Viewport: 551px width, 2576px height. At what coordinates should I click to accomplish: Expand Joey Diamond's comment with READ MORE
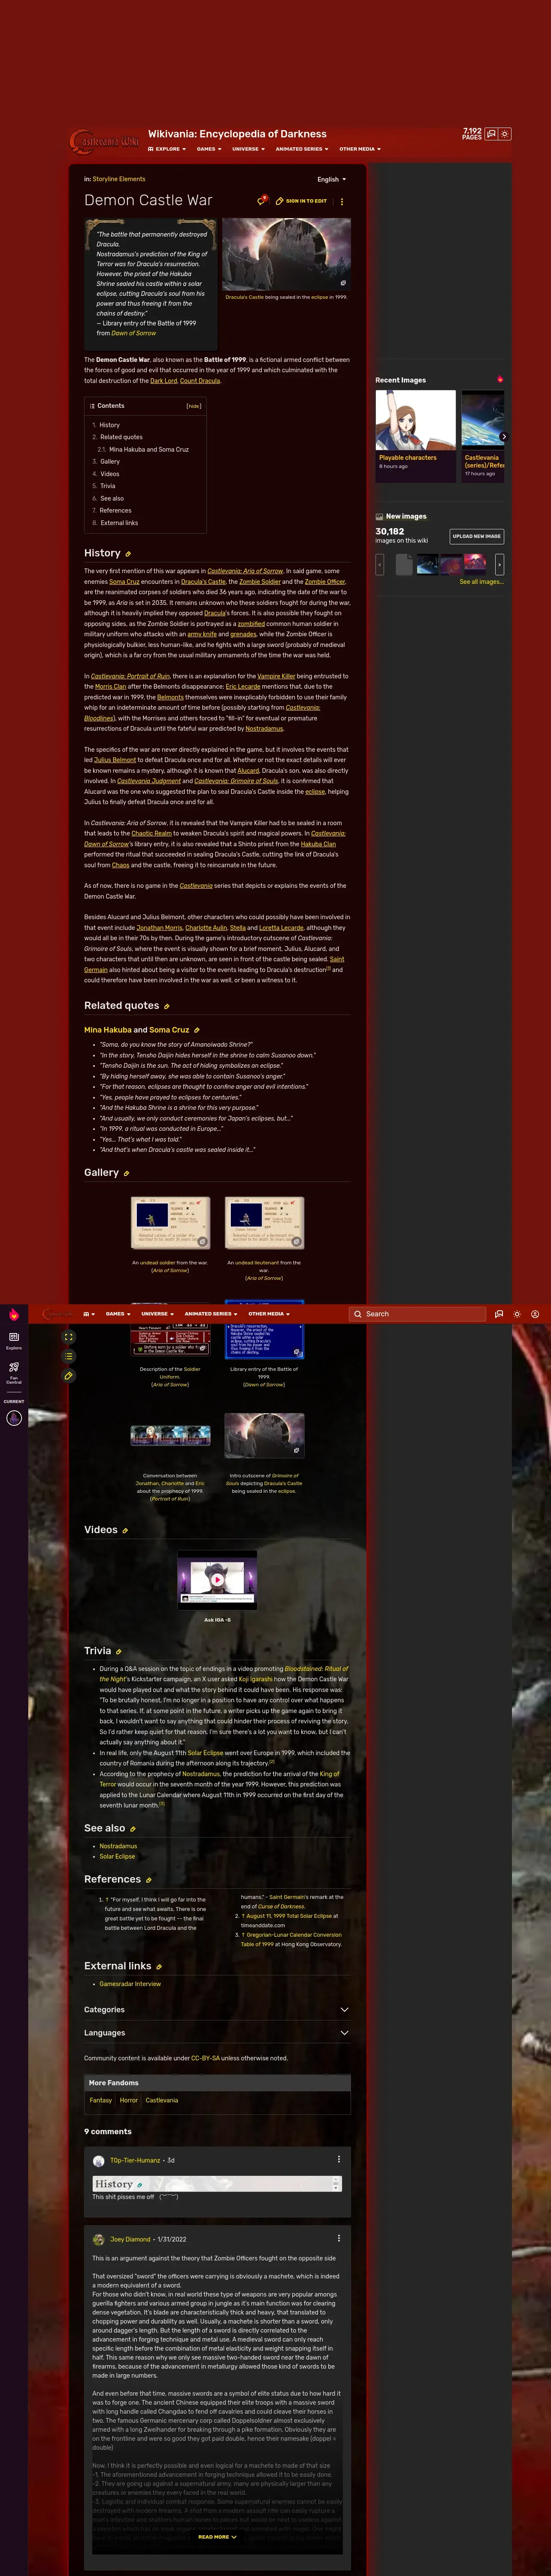[x=217, y=2537]
